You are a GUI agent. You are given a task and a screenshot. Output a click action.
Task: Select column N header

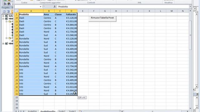coord(183,11)
